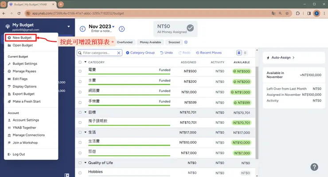Image resolution: width=328 pixels, height=177 pixels.
Task: Check the 目標 group checkbox
Action: (80, 113)
